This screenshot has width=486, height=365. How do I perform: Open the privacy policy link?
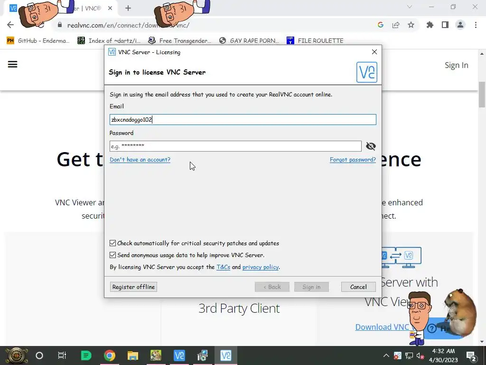(x=261, y=267)
